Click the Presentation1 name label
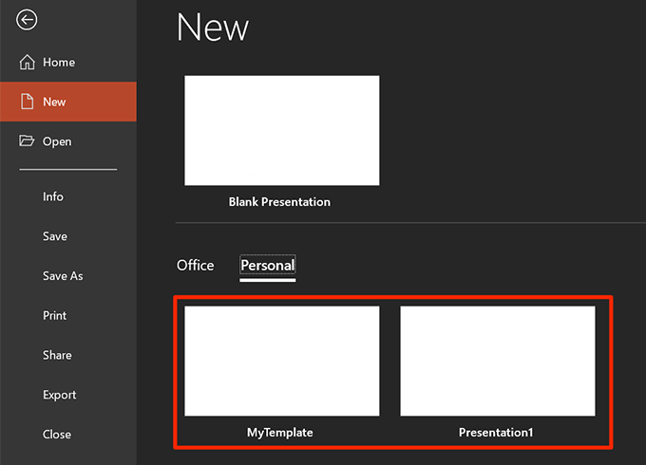The image size is (646, 465). coord(496,433)
